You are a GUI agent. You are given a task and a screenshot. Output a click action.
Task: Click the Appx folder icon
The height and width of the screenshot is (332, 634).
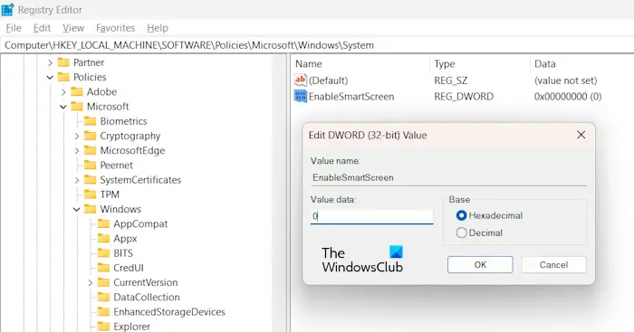(103, 239)
